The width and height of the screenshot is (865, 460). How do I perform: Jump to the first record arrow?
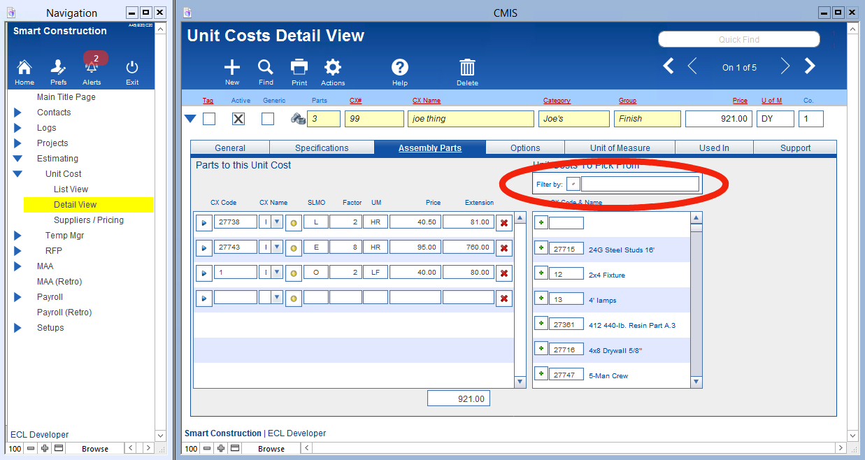pos(669,66)
